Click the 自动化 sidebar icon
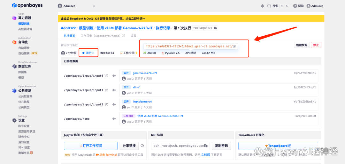This screenshot has height=164, width=345. [14, 42]
